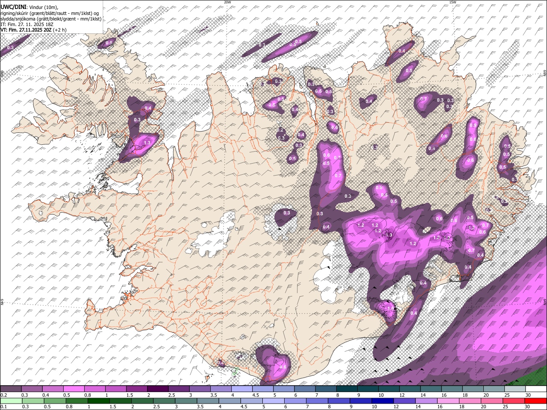The width and height of the screenshot is (547, 410).
Task: Click the 14 swatch in upper legend row
Action: pyautogui.click(x=430, y=389)
